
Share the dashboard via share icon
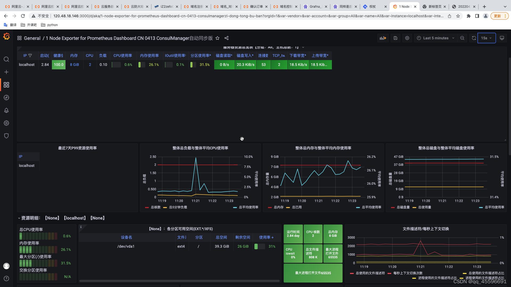pos(226,38)
